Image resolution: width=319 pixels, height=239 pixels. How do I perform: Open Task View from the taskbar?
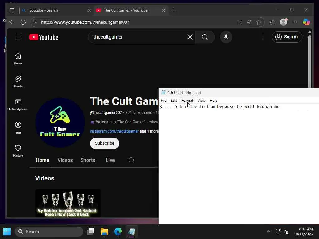pyautogui.click(x=91, y=232)
